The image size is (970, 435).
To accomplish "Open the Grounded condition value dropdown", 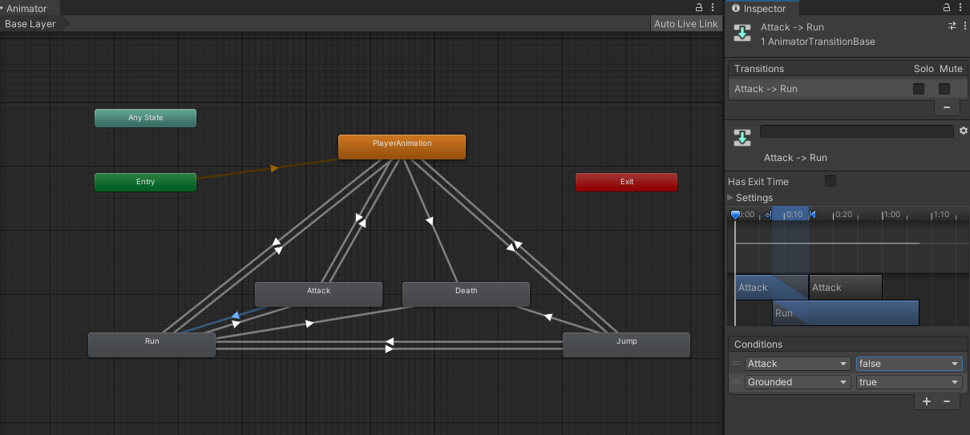I will (908, 382).
